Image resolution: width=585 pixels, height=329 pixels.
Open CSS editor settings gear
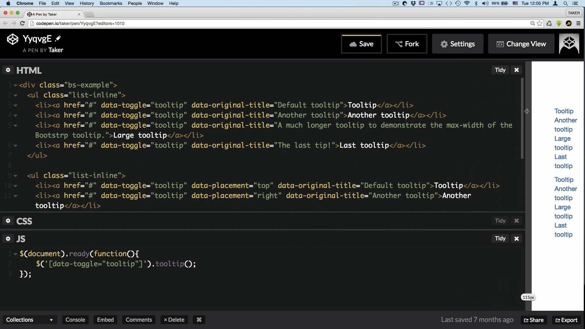click(8, 221)
